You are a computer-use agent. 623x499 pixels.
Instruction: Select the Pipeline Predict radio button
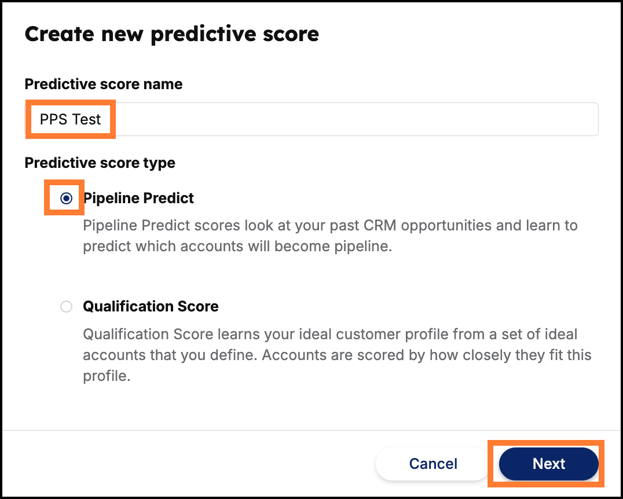[67, 198]
